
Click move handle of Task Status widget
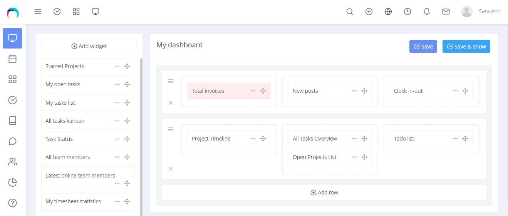point(127,139)
